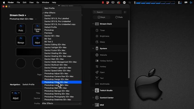Screen dimensions: 194x109
Task: Click the Midi category icon
Action: click(x=97, y=105)
